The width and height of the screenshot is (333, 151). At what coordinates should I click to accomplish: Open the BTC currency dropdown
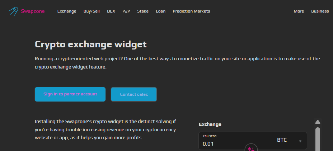point(290,141)
